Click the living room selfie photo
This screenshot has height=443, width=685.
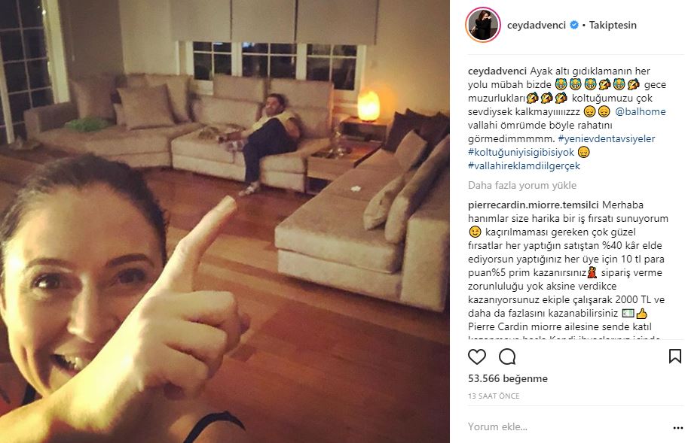point(225,221)
